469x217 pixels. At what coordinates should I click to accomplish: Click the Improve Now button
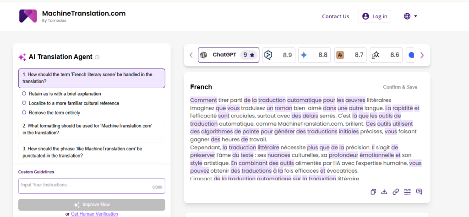point(92,205)
